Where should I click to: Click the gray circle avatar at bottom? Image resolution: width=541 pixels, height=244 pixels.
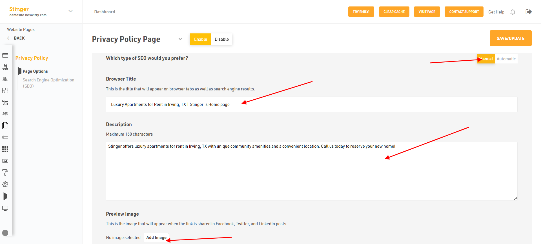[x=5, y=233]
